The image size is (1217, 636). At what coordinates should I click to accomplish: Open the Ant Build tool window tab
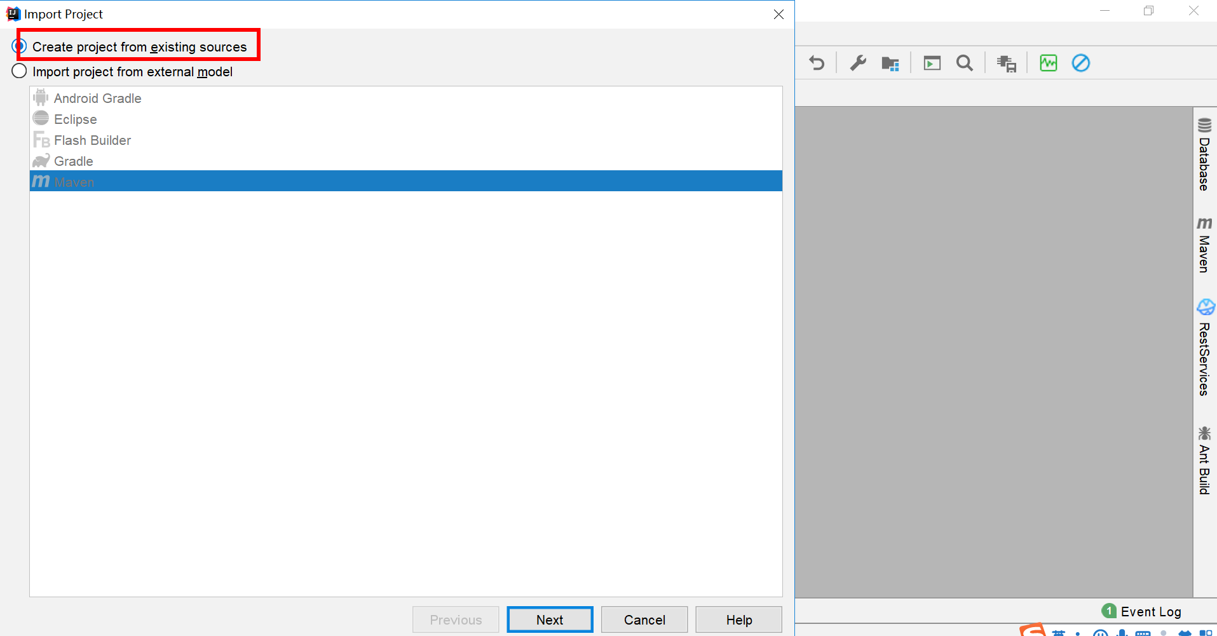pos(1204,461)
